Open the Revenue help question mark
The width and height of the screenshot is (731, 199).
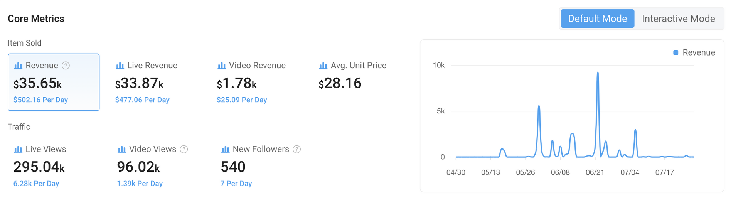[x=66, y=66]
